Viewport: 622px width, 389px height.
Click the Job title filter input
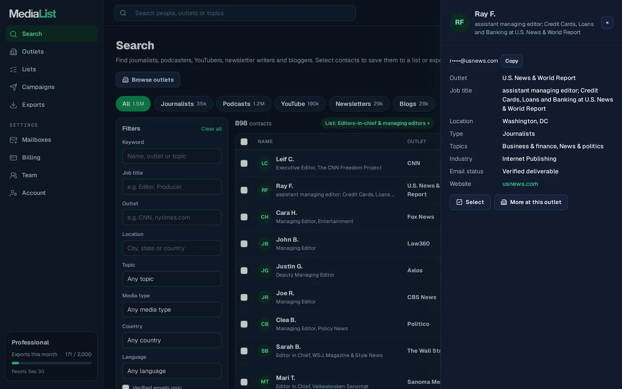pyautogui.click(x=172, y=187)
